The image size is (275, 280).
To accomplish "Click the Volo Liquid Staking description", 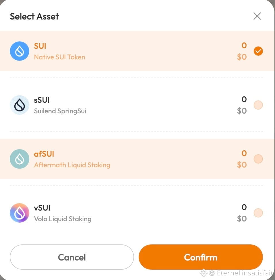I will click(x=63, y=219).
